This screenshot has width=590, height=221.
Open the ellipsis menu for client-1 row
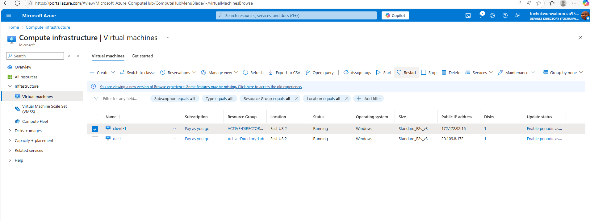pyautogui.click(x=174, y=129)
